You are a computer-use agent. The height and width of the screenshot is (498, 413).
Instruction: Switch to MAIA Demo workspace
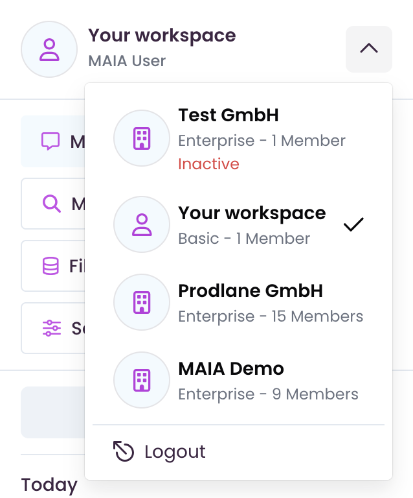231,369
